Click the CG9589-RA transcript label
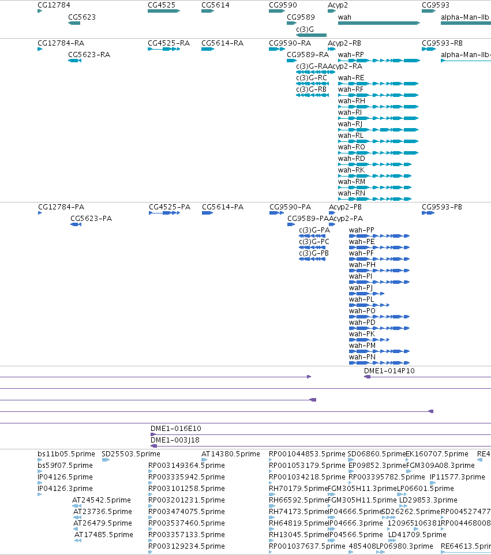Image resolution: width=491 pixels, height=555 pixels. click(308, 54)
